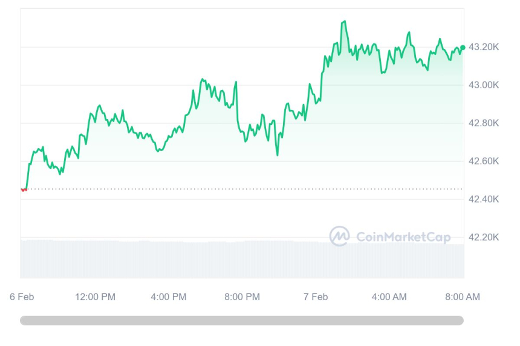
Task: Click the horizontal scrollbar below the chart
Action: [x=242, y=320]
